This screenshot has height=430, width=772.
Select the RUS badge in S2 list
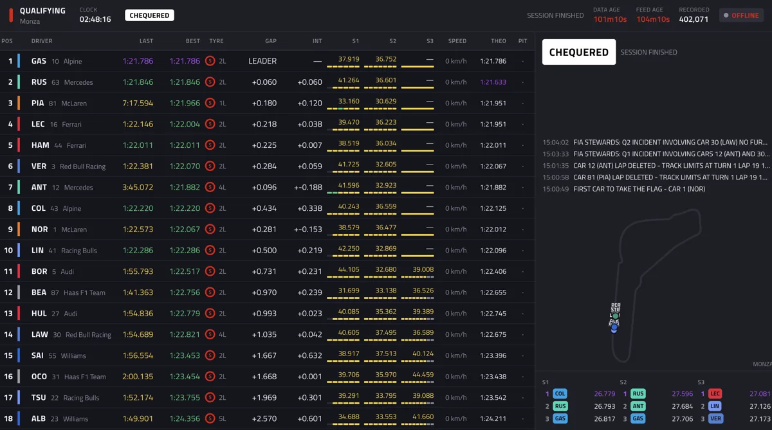638,394
